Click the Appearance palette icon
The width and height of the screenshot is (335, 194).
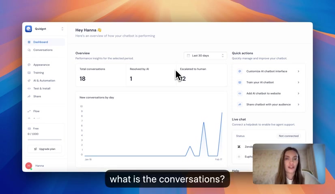pyautogui.click(x=29, y=65)
